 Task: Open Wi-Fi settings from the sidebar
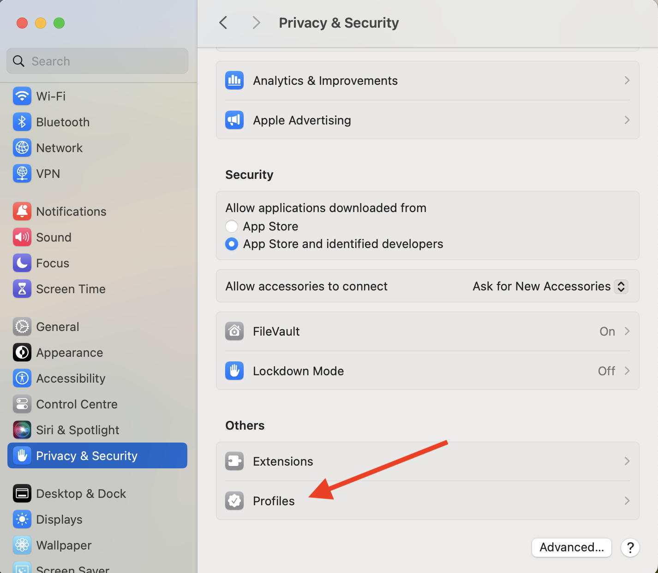point(51,96)
